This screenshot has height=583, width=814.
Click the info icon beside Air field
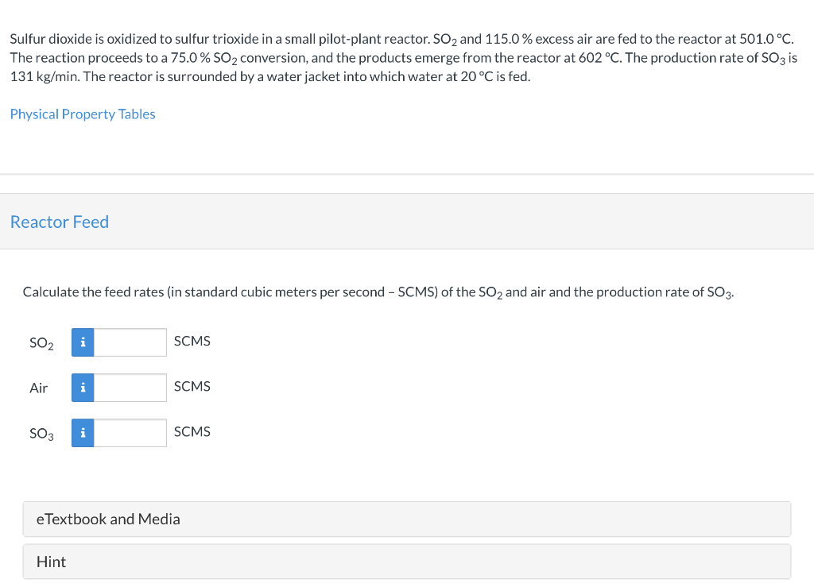tap(83, 388)
